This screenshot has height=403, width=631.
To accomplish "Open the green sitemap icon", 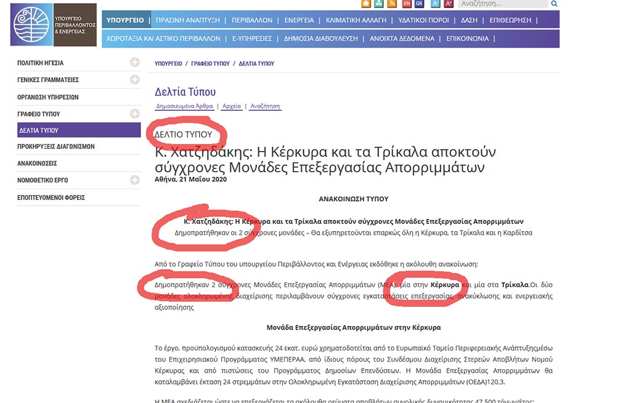I will (379, 4).
